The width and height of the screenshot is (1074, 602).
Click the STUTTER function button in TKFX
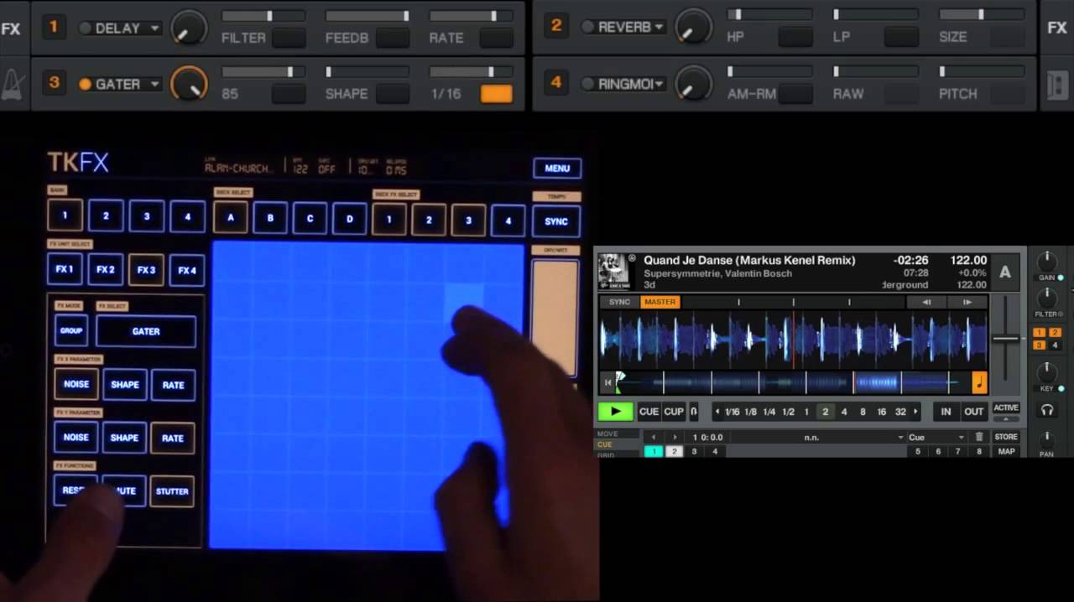[x=172, y=491]
